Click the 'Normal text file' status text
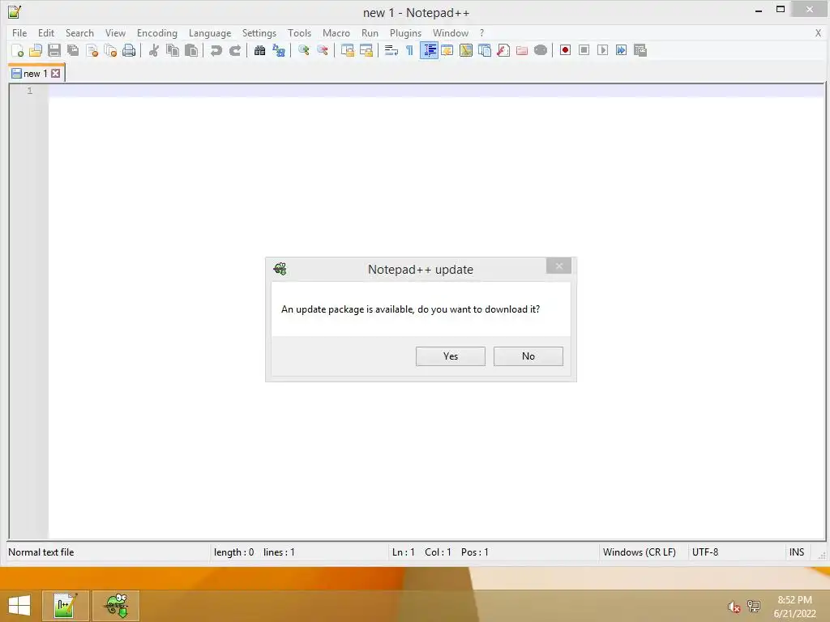830x622 pixels. 41,552
